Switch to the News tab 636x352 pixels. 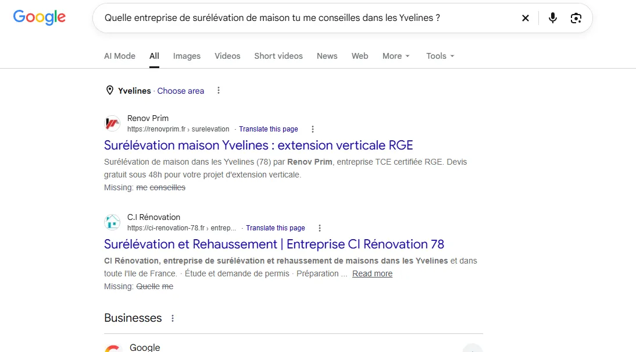327,56
